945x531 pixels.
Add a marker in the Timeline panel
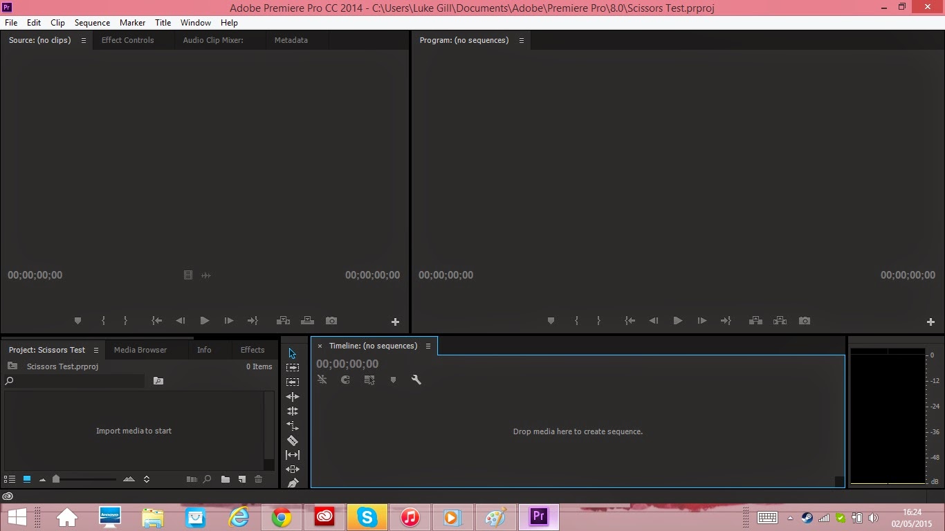pos(393,380)
